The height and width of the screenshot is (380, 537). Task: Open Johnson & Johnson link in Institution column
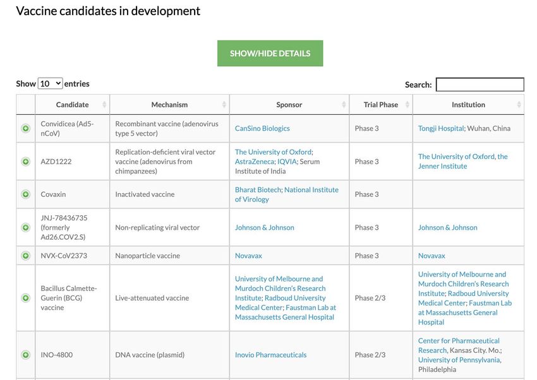coord(448,227)
